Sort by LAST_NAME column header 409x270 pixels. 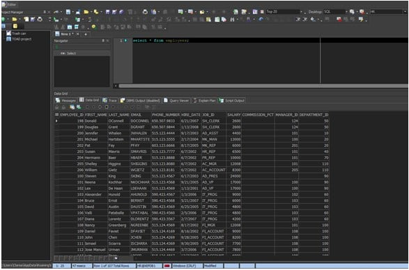click(x=118, y=115)
